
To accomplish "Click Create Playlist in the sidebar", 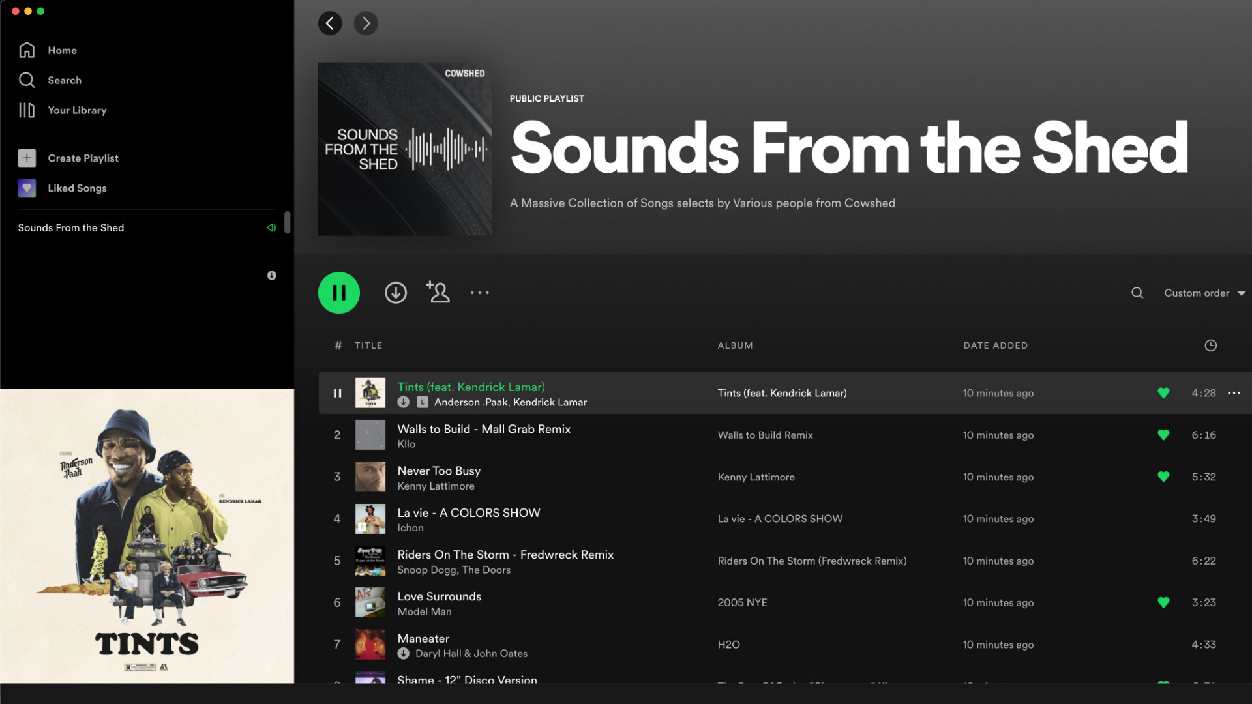I will 83,158.
